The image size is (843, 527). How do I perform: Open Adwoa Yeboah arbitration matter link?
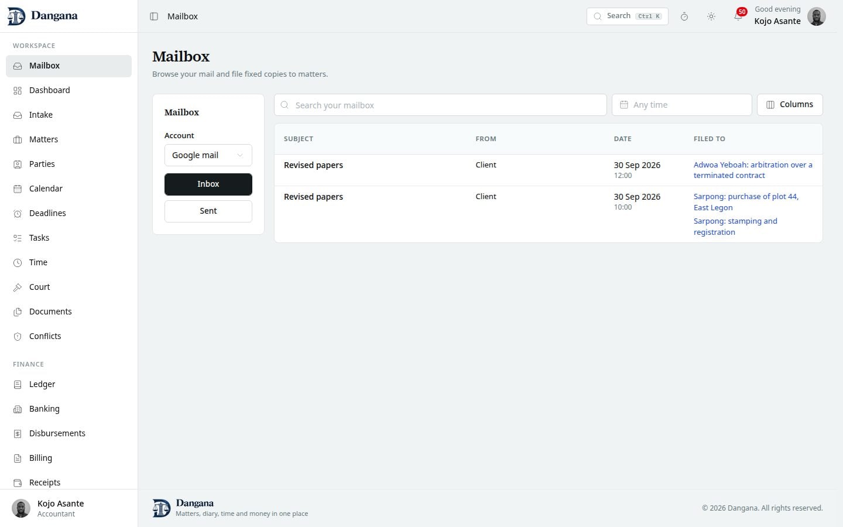(753, 170)
